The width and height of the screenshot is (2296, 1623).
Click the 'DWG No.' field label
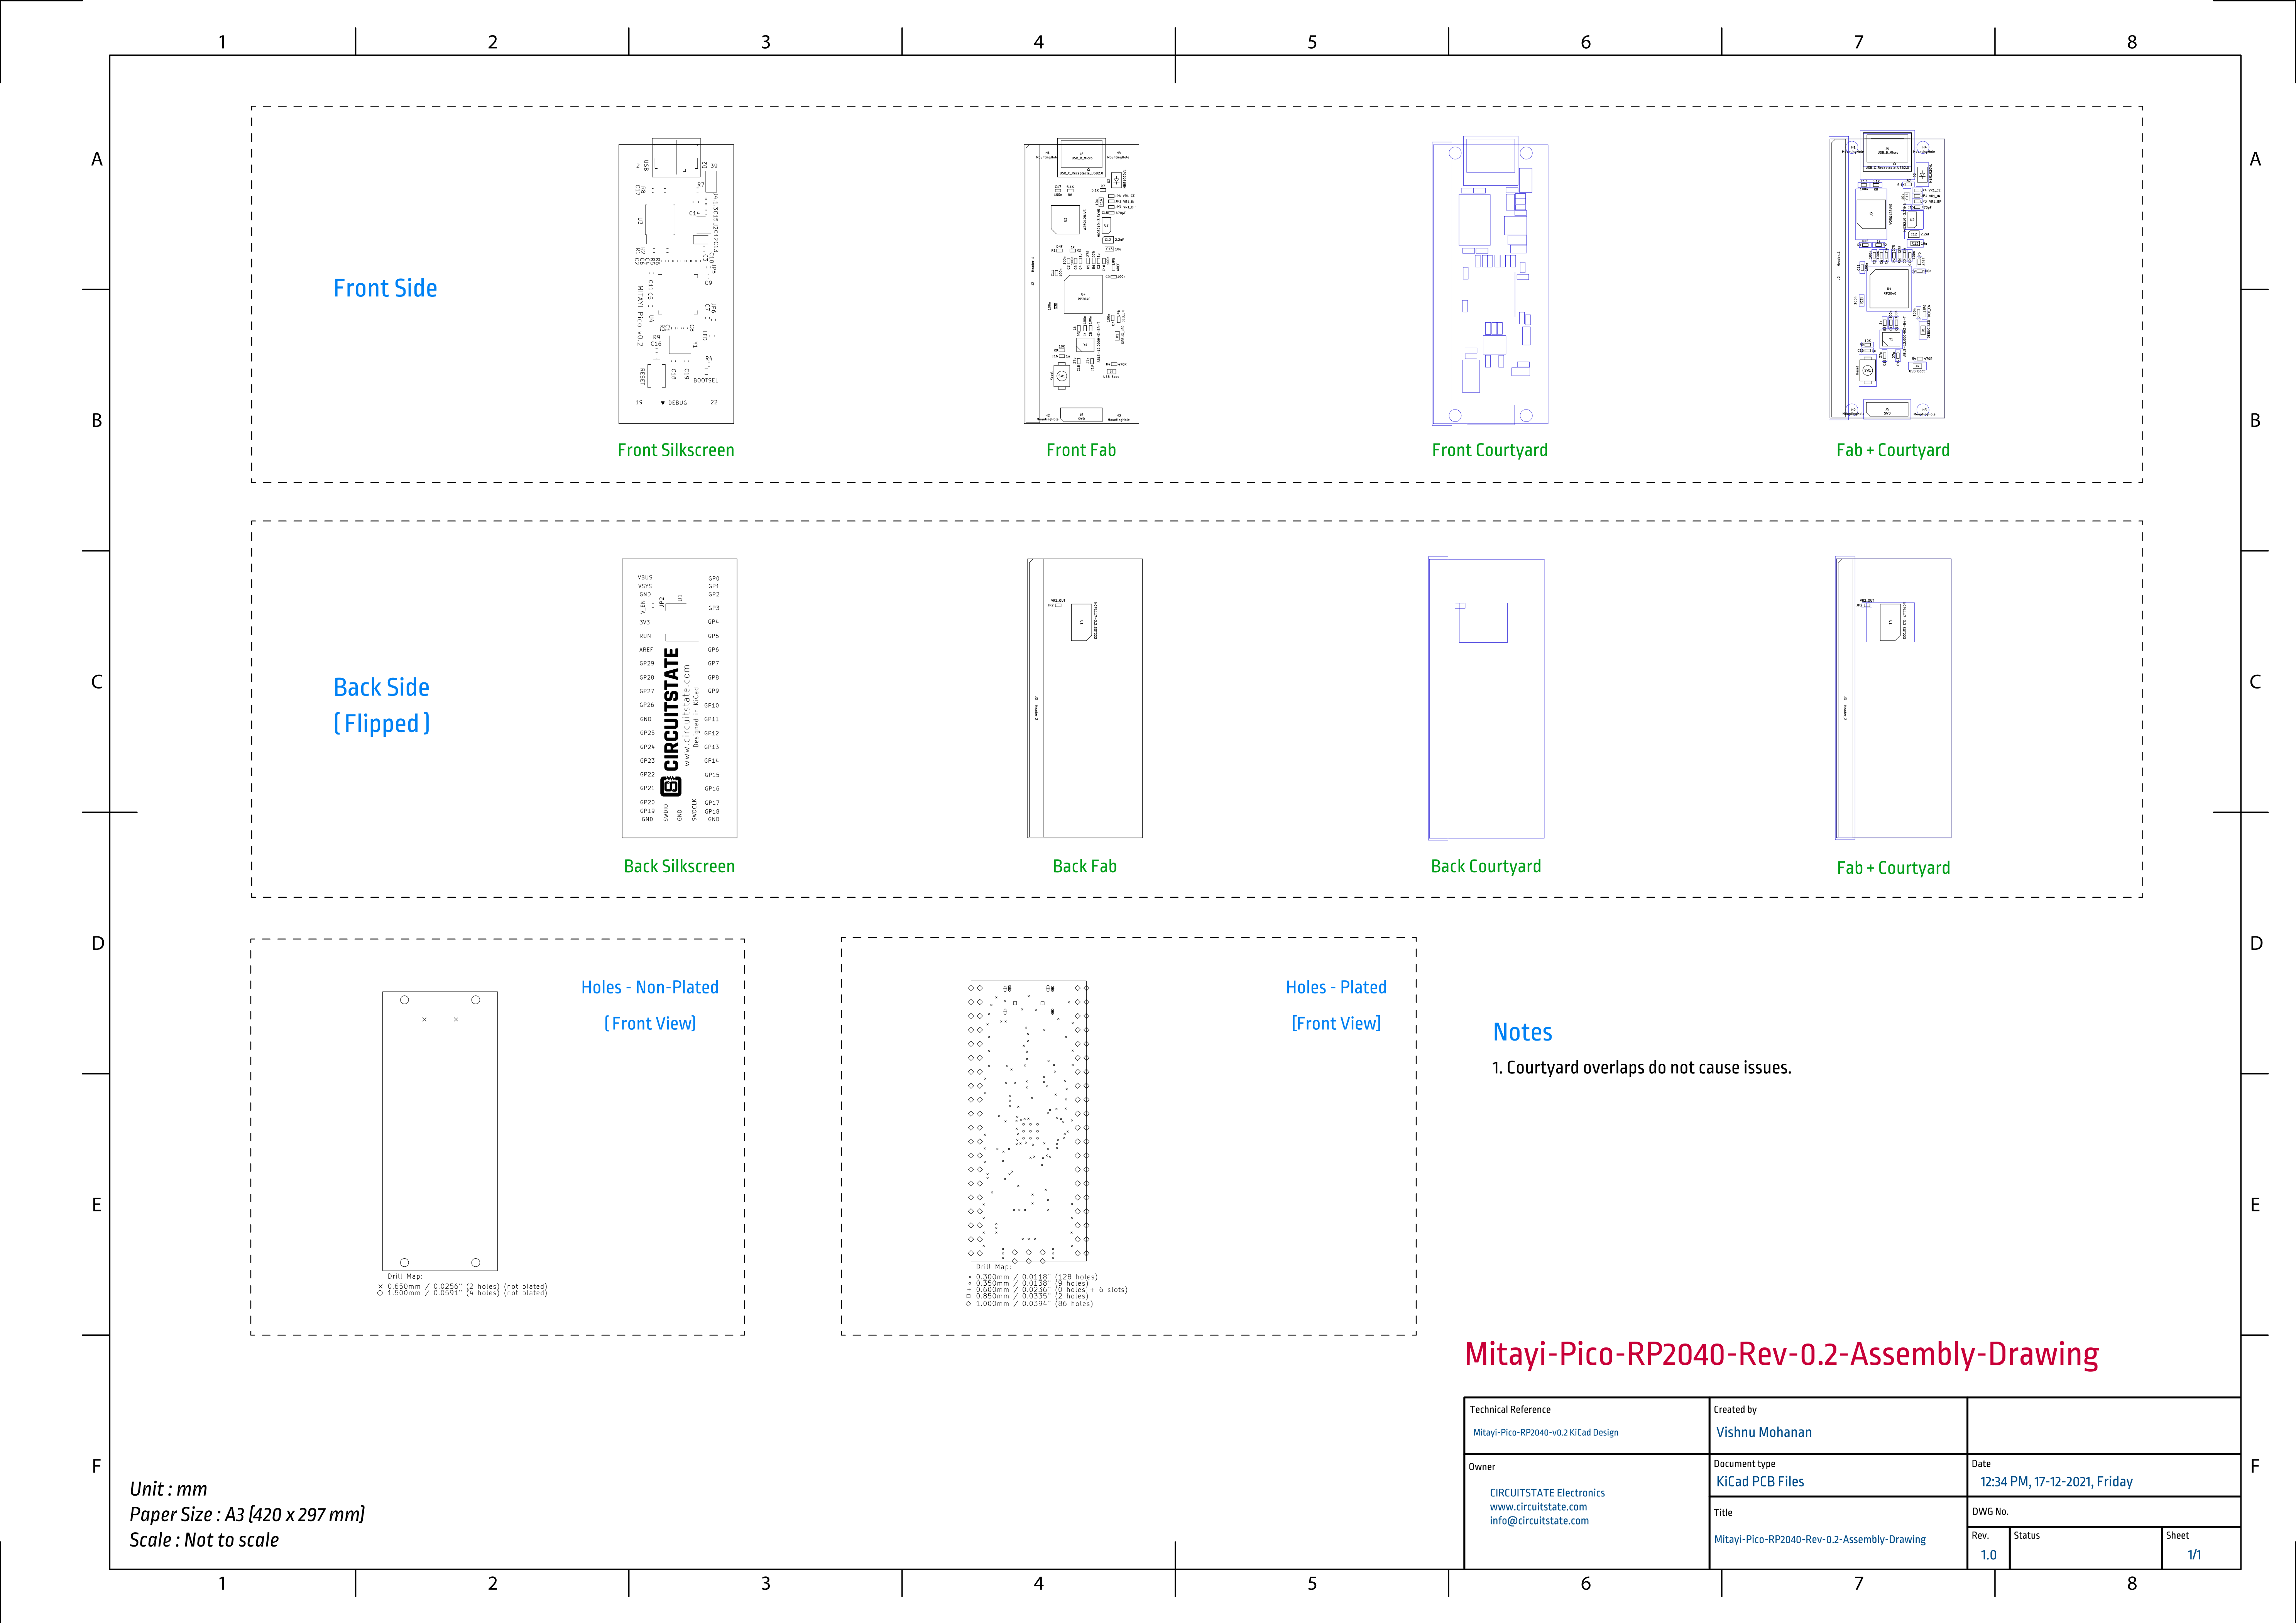click(x=1990, y=1512)
